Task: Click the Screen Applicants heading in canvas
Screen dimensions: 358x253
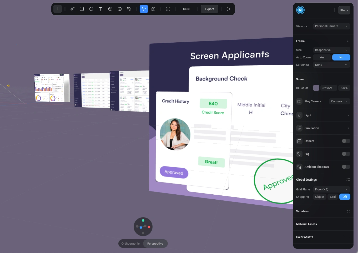Action: (230, 55)
